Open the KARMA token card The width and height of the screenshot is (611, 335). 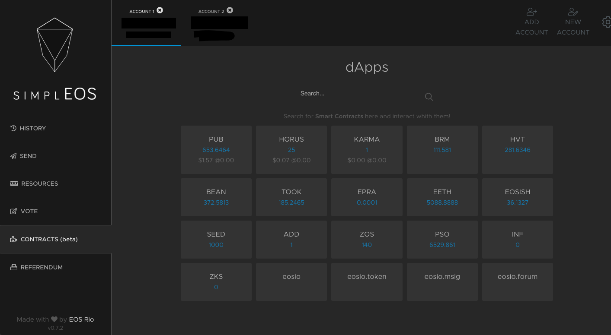point(367,150)
